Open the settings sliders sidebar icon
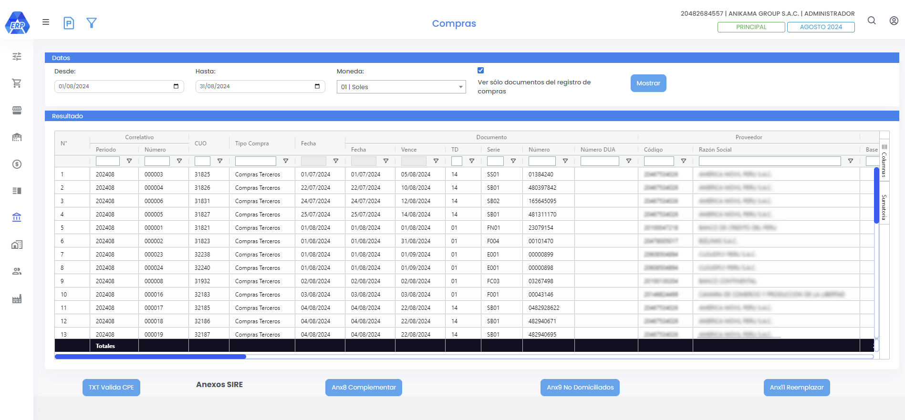The height and width of the screenshot is (420, 905). coord(17,57)
